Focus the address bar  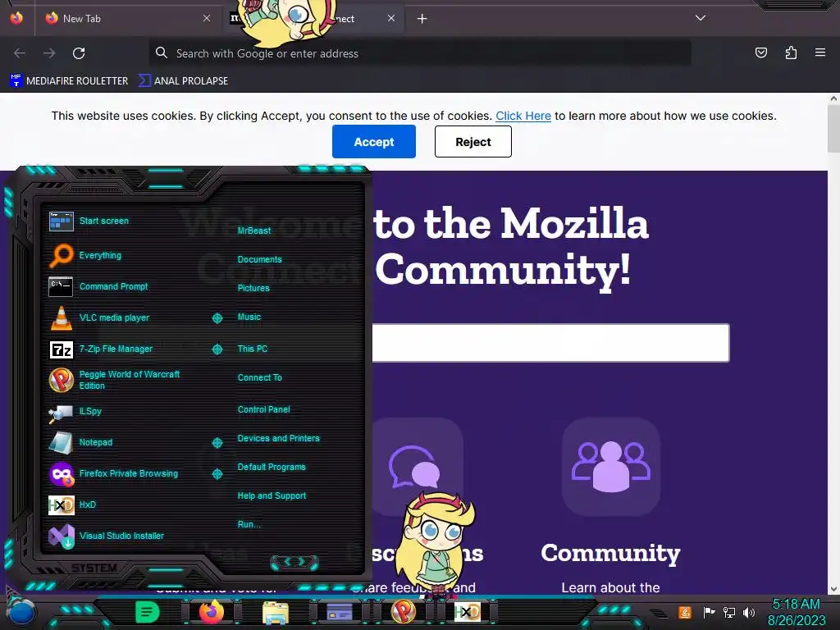point(420,53)
